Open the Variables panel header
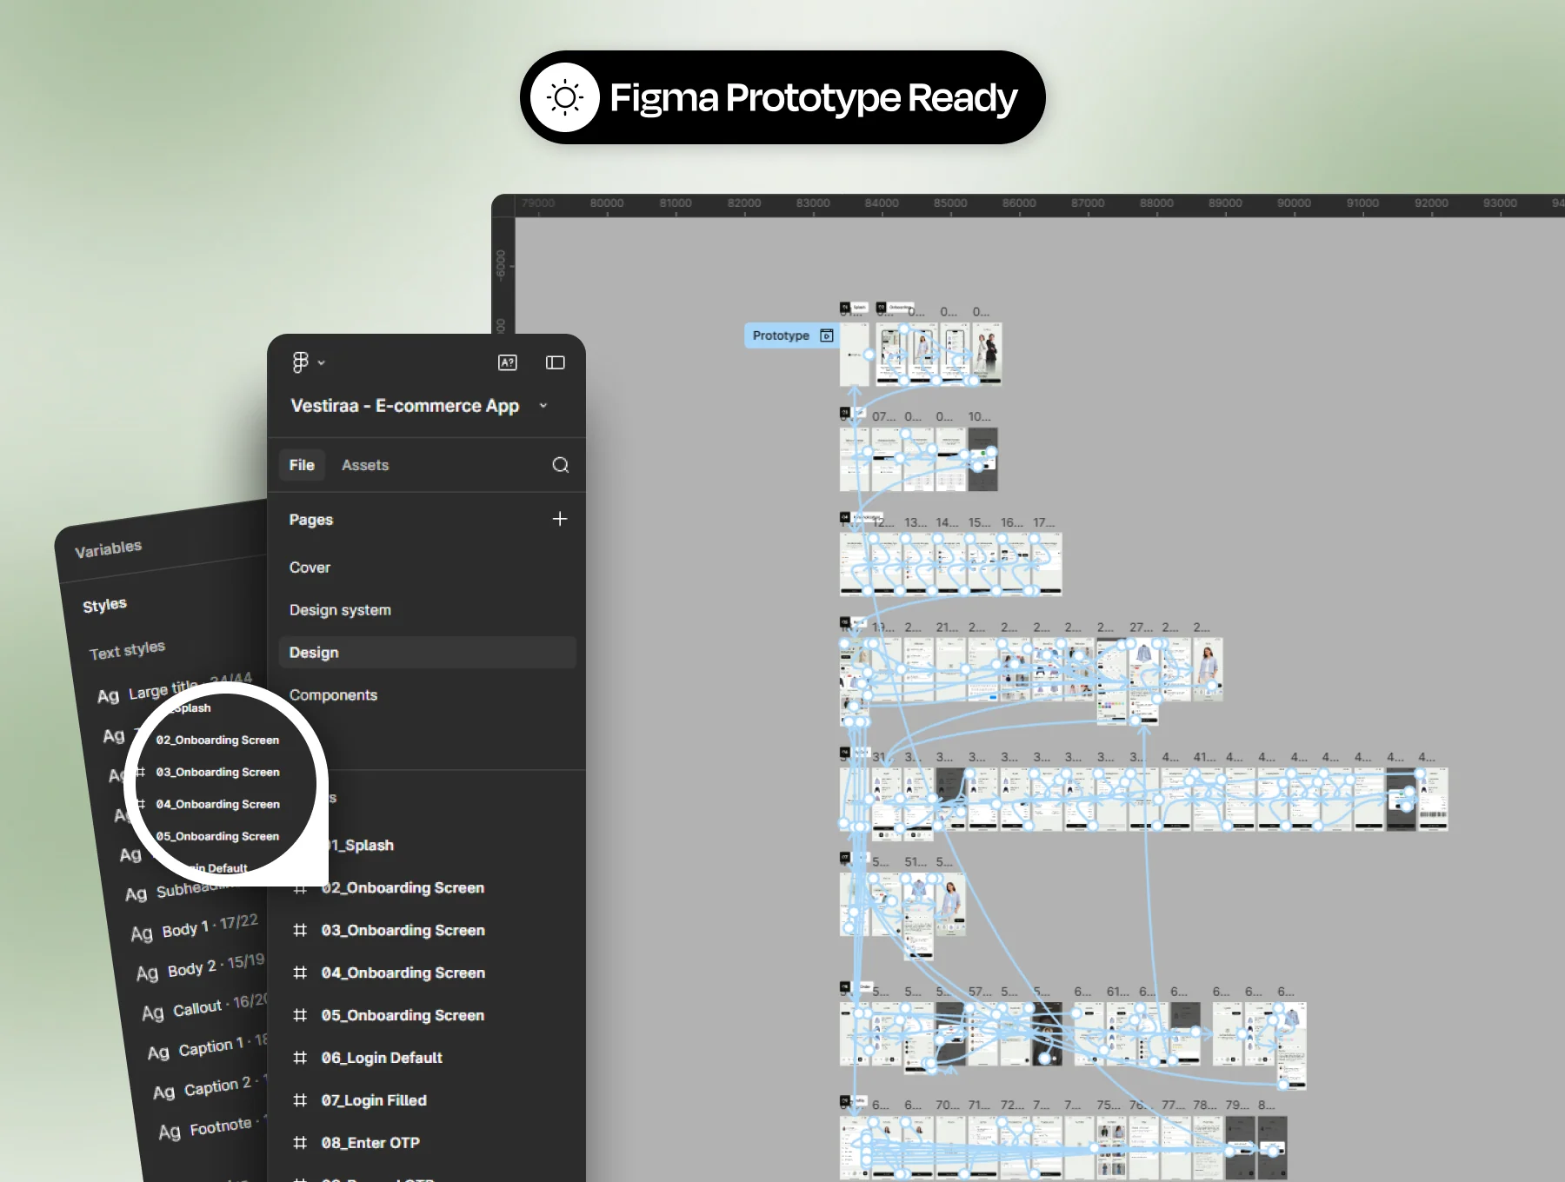The height and width of the screenshot is (1182, 1565). [108, 548]
